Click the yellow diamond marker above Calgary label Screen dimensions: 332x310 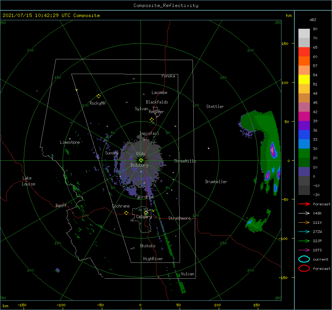146,212
